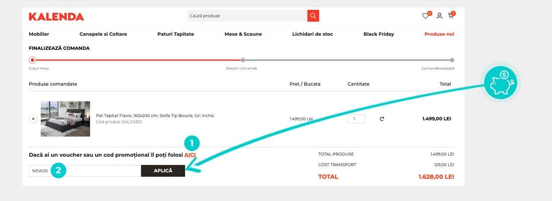Click the product quantity field
The width and height of the screenshot is (552, 201).
pos(356,119)
